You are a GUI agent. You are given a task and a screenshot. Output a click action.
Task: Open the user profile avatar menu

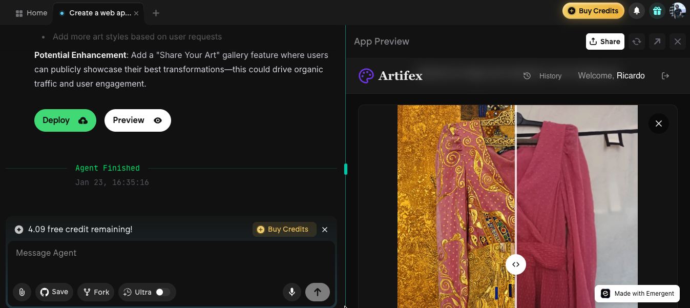tap(677, 11)
